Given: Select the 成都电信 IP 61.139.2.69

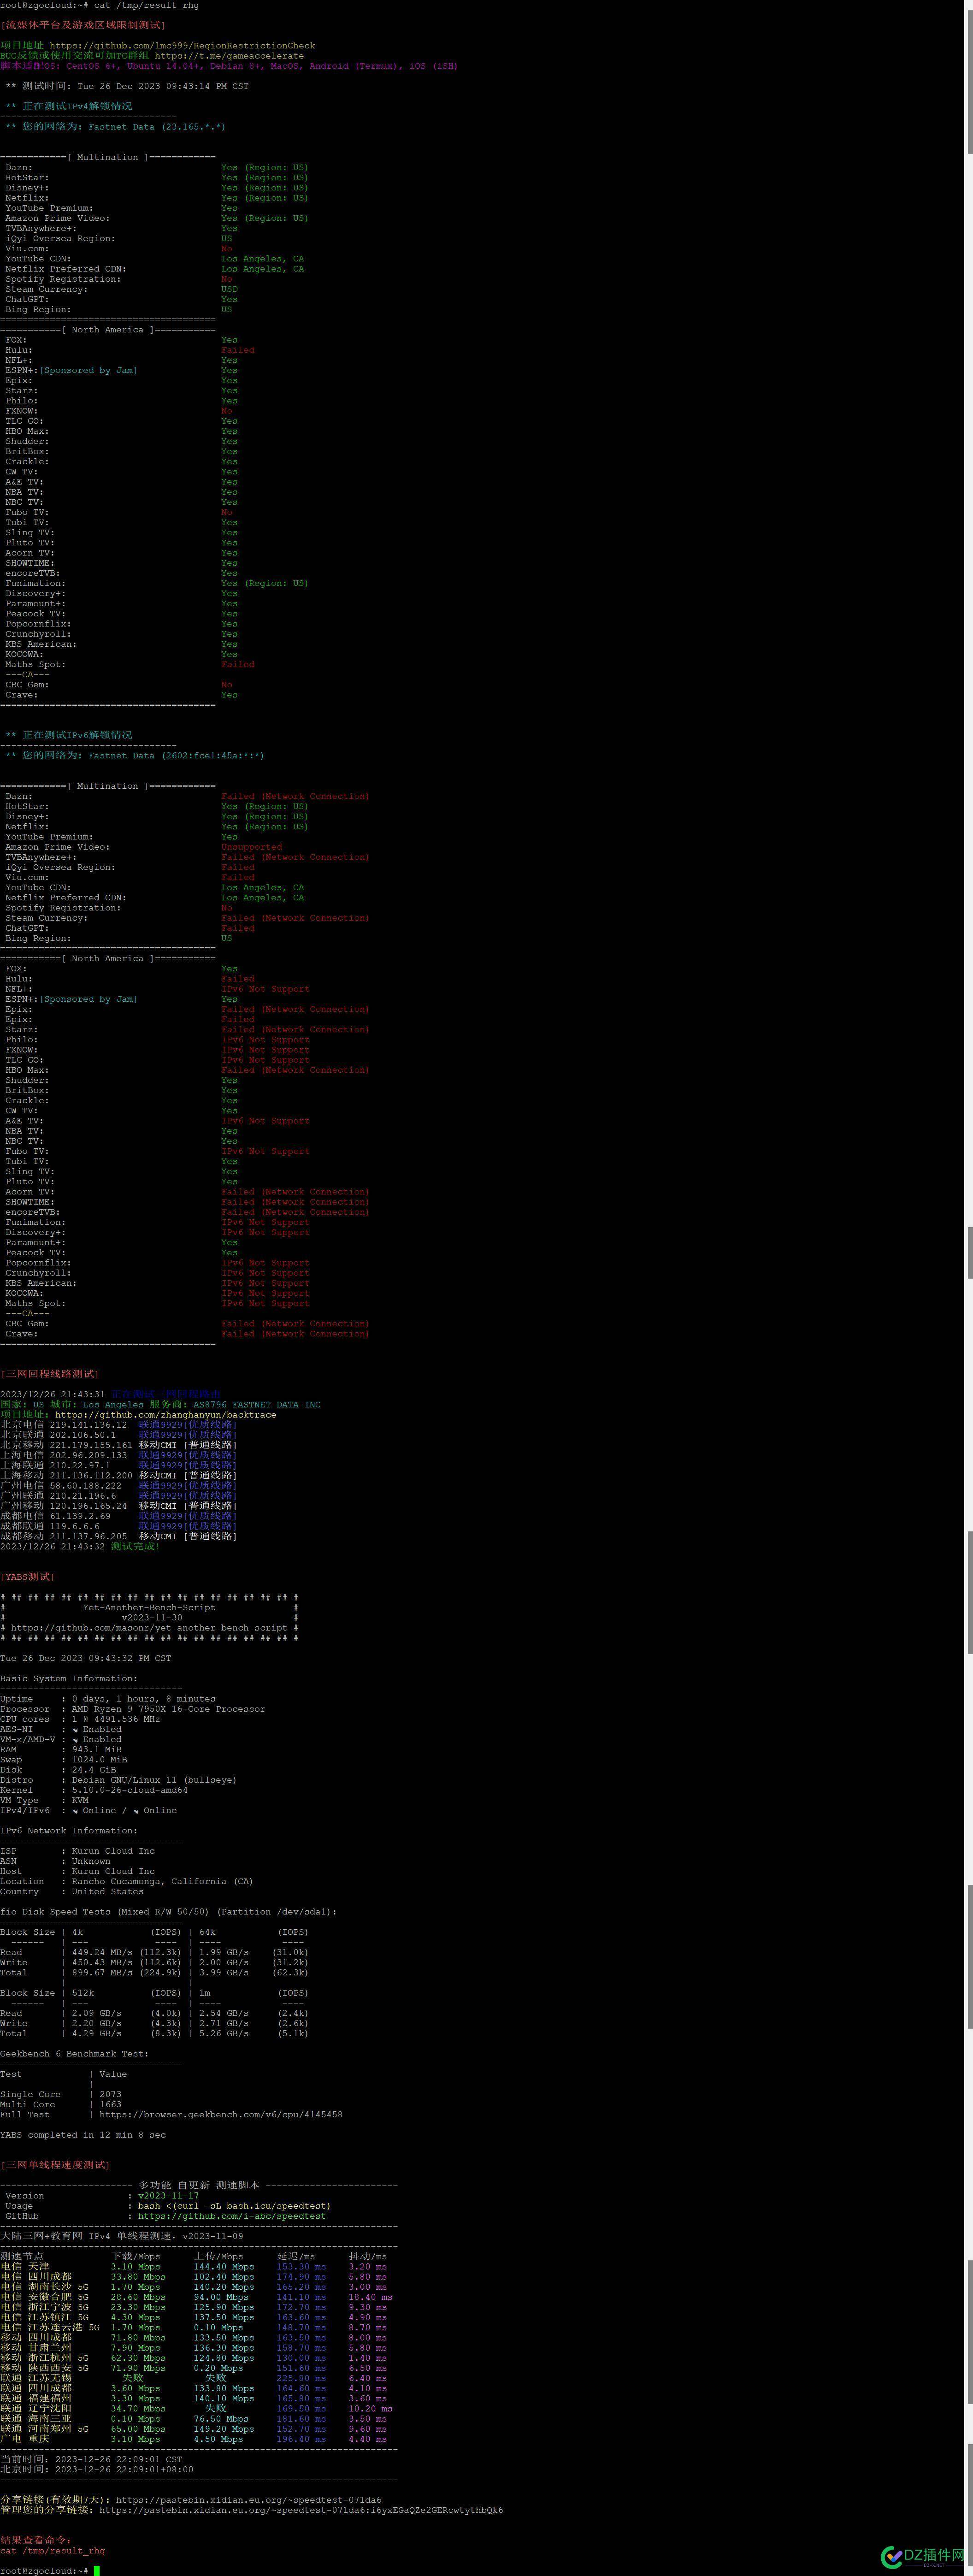Looking at the screenshot, I should [80, 1516].
